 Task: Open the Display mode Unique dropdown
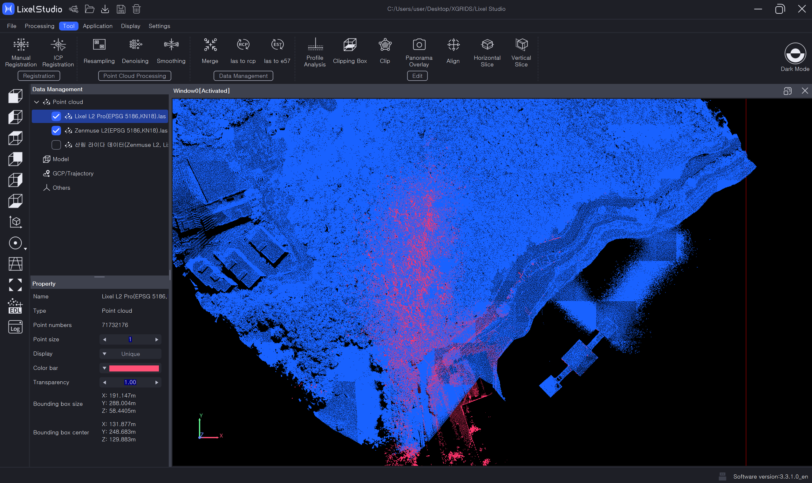(130, 354)
